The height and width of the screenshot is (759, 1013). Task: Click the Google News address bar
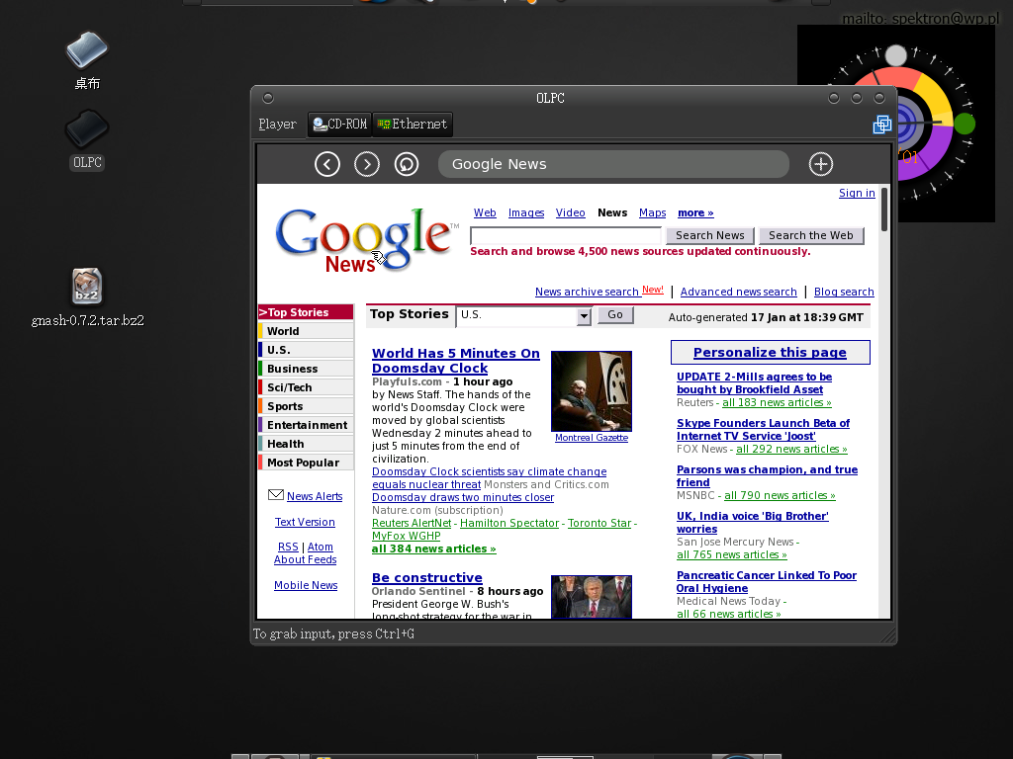pyautogui.click(x=613, y=164)
